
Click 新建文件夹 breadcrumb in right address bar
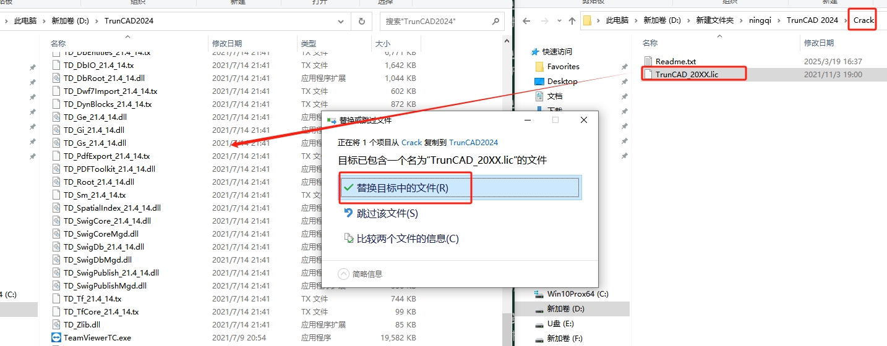(715, 20)
